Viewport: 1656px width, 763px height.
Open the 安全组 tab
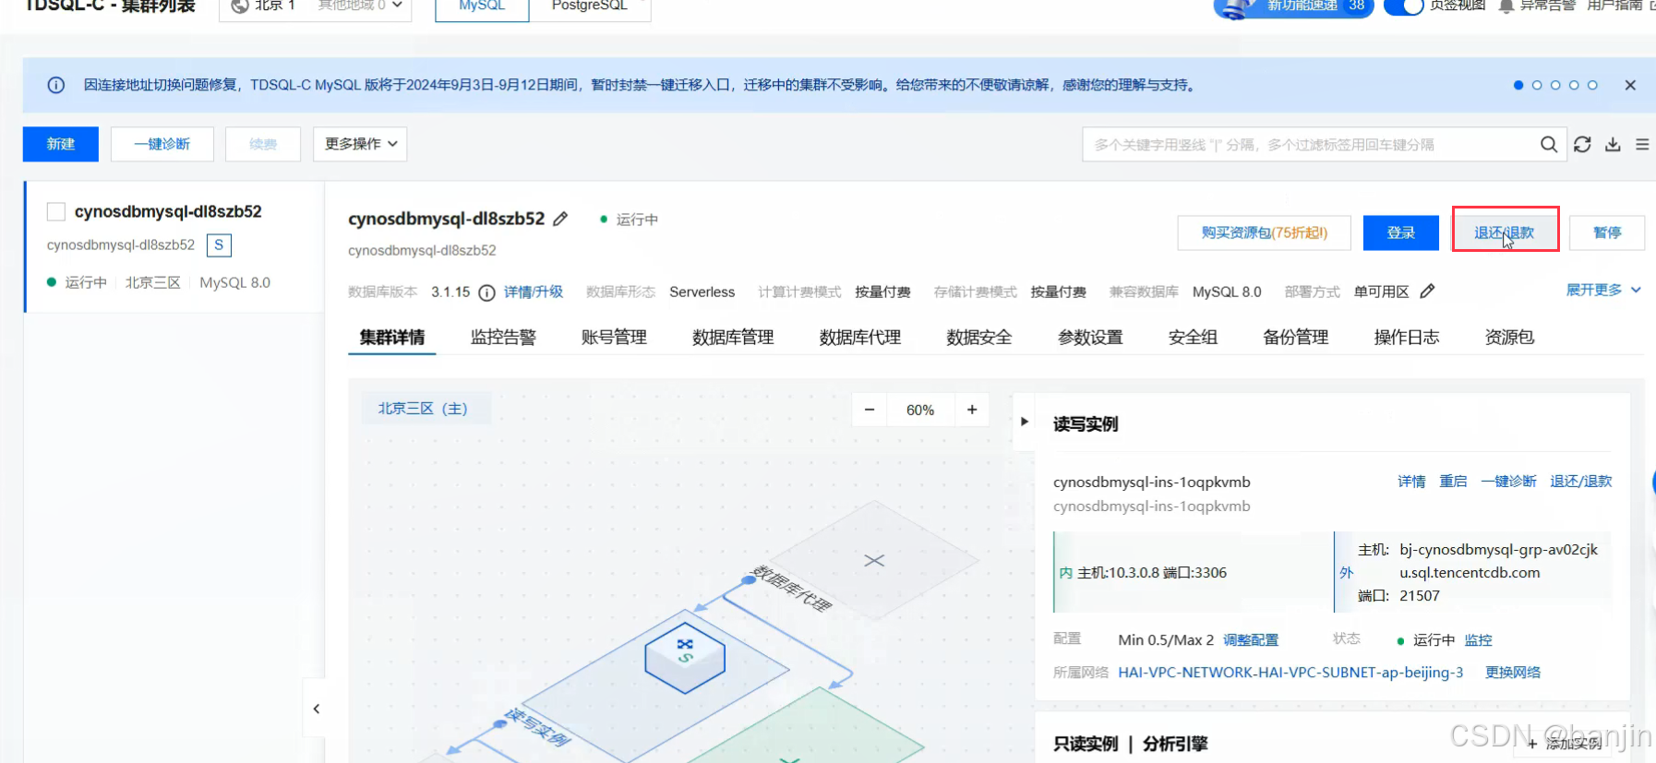coord(1193,338)
